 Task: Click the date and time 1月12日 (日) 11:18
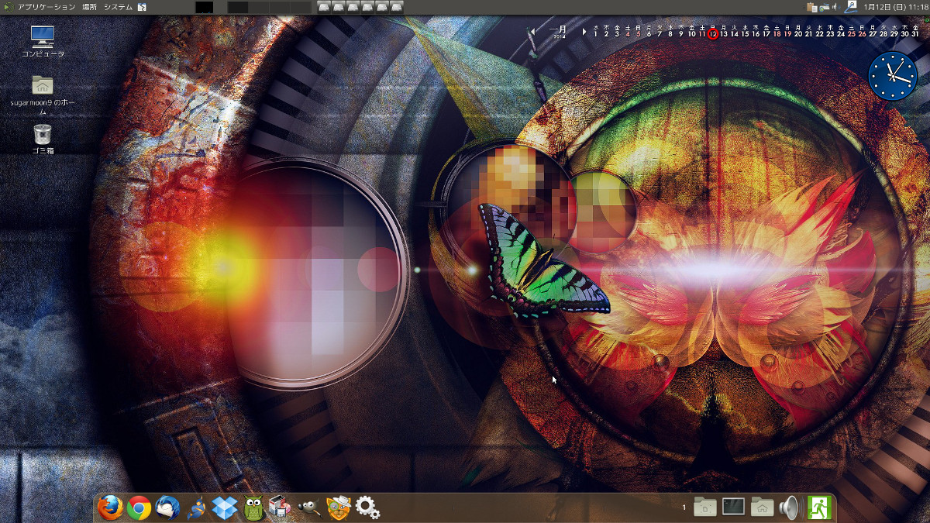[895, 7]
